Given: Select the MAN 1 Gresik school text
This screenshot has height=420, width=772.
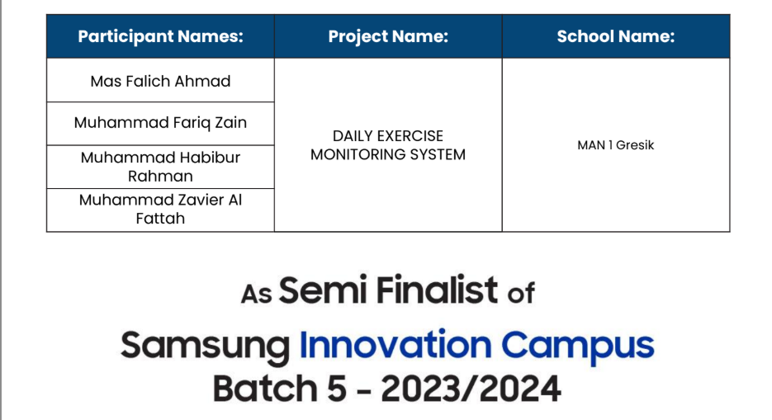Looking at the screenshot, I should click(616, 145).
